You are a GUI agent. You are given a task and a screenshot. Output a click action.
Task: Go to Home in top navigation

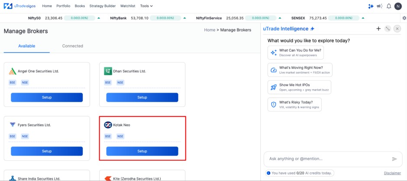pos(47,6)
